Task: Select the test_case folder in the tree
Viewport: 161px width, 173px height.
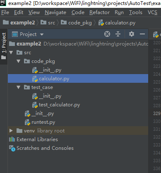Action: pos(78,87)
